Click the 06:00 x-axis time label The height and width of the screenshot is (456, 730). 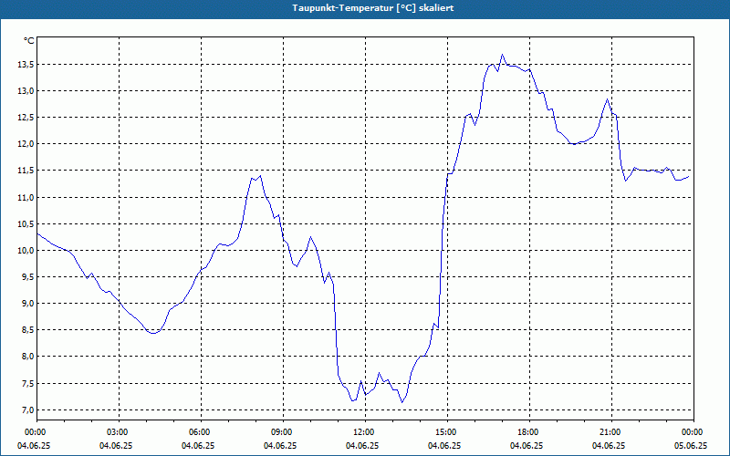pyautogui.click(x=201, y=432)
